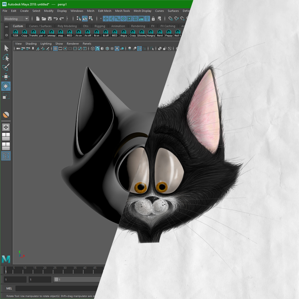Toggle dynamics selection mask
The height and width of the screenshot is (299, 299).
pyautogui.click(x=135, y=18)
